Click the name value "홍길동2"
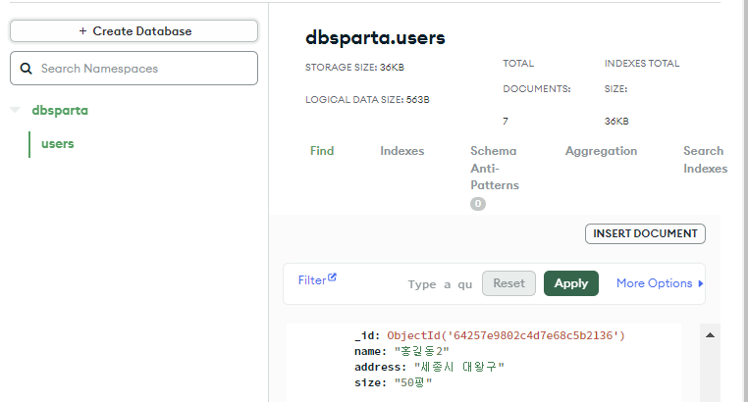The width and height of the screenshot is (748, 402). click(422, 352)
